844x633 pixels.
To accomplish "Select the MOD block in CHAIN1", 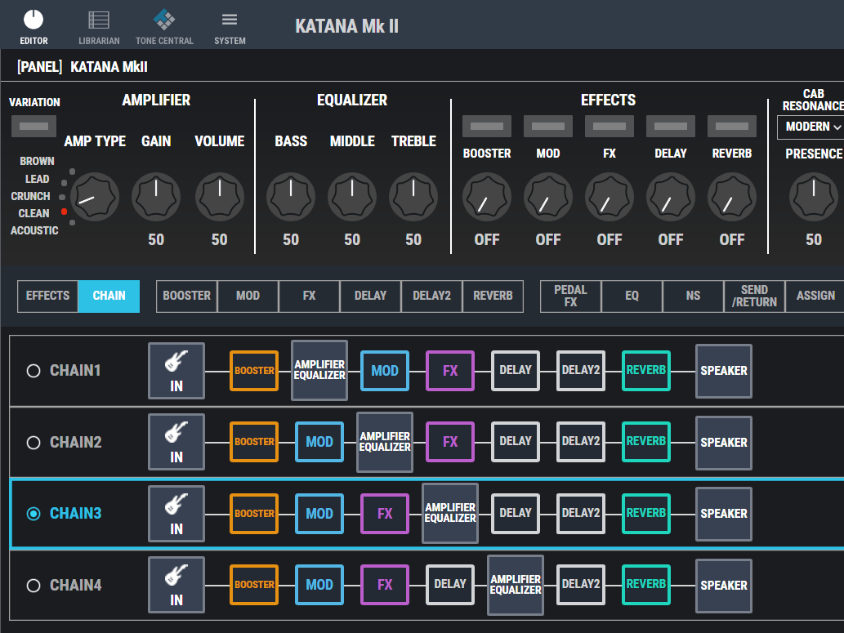I will click(385, 371).
